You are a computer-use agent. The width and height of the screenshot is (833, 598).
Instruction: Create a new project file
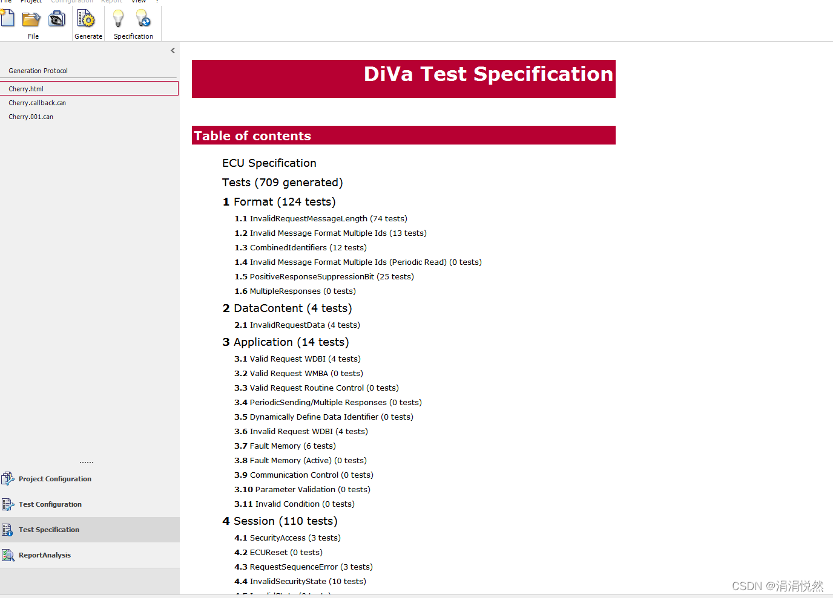7,19
